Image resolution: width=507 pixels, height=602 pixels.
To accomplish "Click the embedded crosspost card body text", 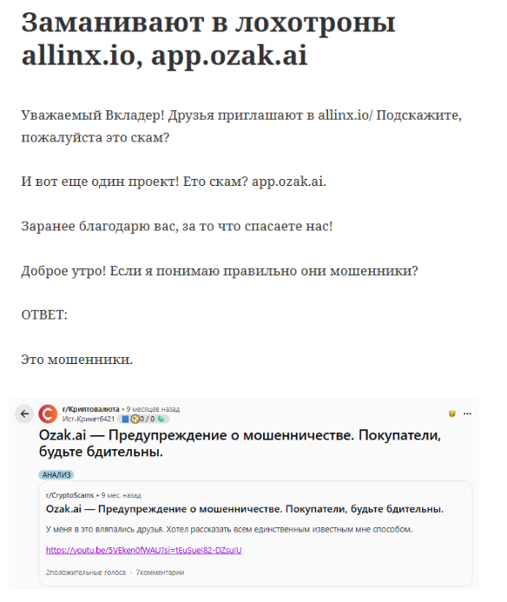I will pos(228,529).
